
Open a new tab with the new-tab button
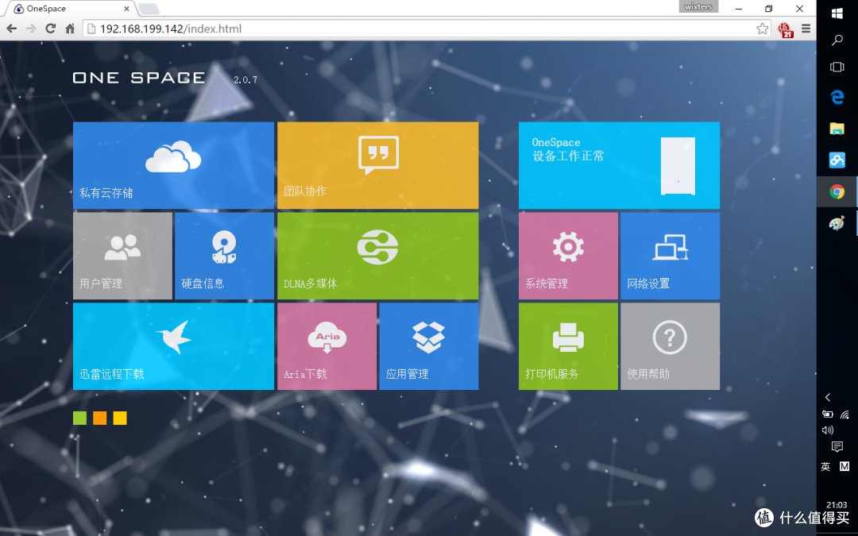pyautogui.click(x=149, y=9)
